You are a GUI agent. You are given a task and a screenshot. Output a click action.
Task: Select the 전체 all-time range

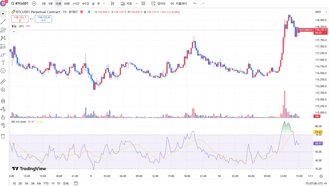coord(66,183)
